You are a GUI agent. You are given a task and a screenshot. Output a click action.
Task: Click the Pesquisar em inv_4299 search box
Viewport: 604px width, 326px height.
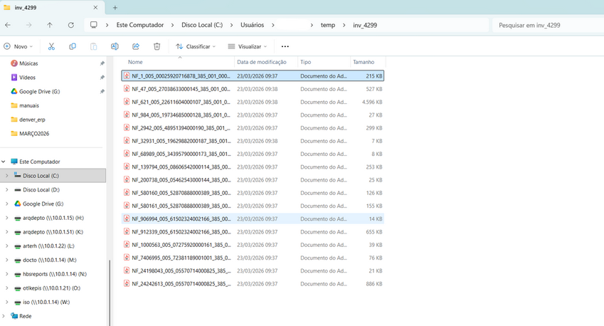pyautogui.click(x=544, y=25)
